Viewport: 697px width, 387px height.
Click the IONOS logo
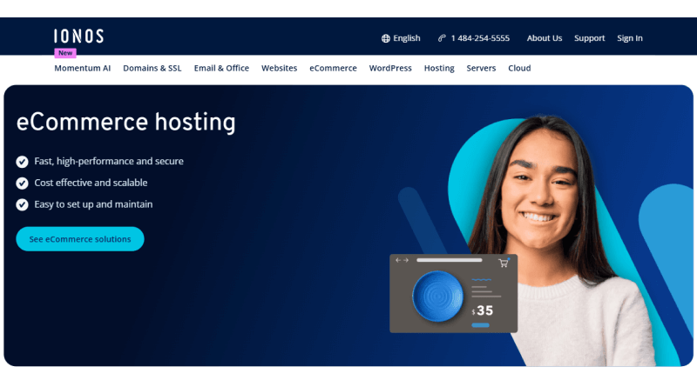[x=78, y=37]
